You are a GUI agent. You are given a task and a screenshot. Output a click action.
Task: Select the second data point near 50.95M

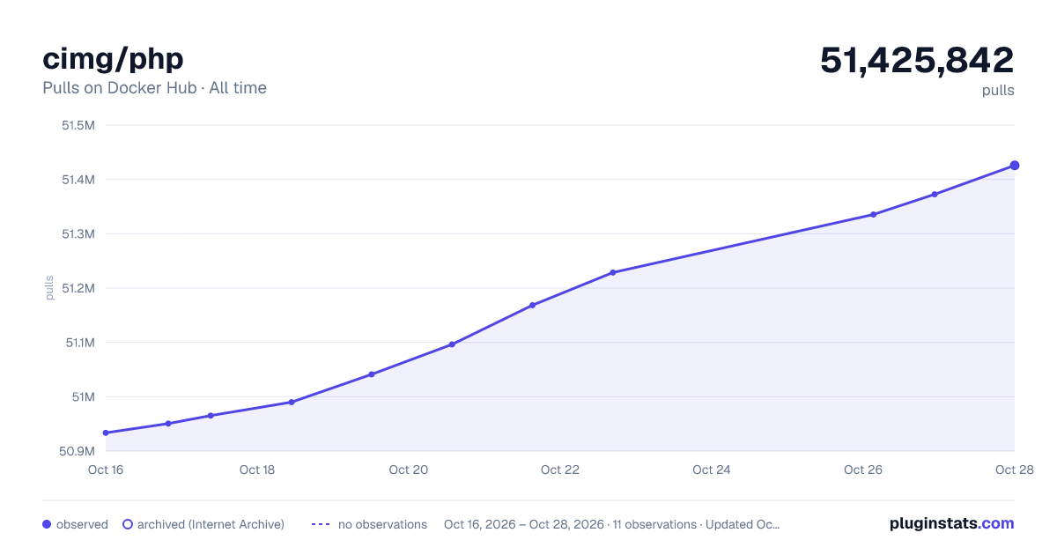168,424
